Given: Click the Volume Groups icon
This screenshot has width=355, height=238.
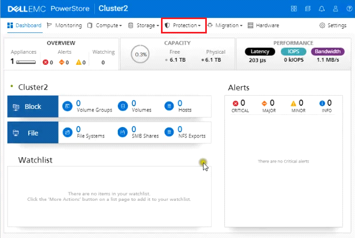Looking at the screenshot, I should pos(68,106).
